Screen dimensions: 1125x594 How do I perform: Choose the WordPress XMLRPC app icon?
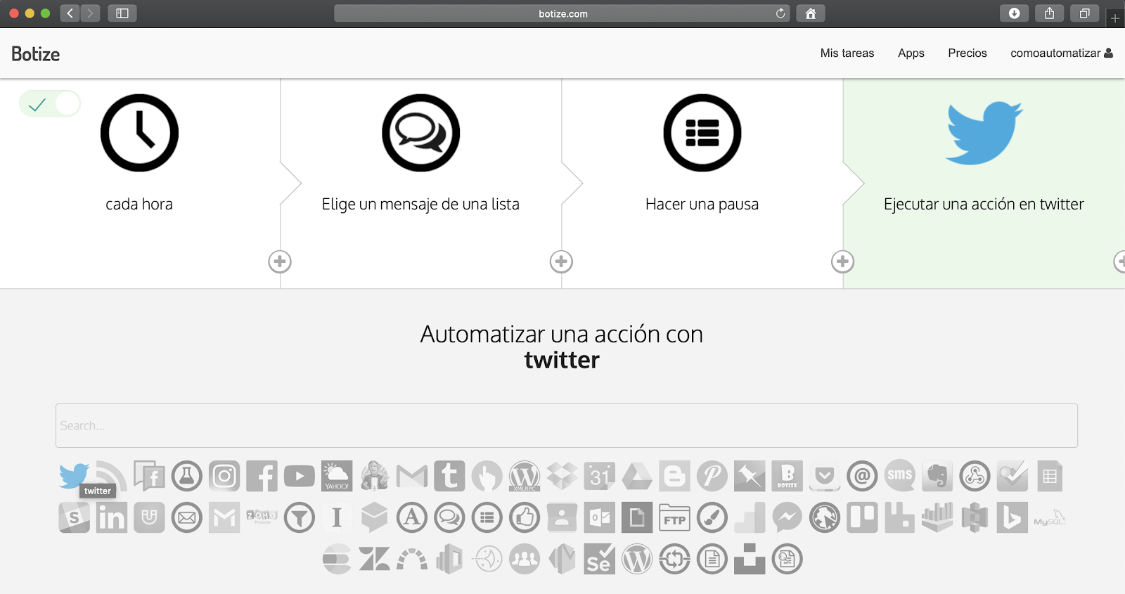tap(525, 476)
